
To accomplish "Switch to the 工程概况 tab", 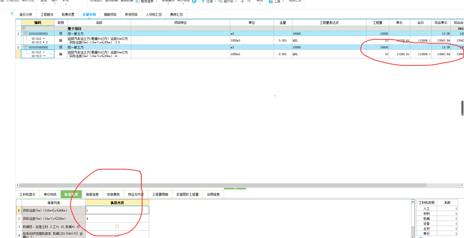I will [x=47, y=14].
